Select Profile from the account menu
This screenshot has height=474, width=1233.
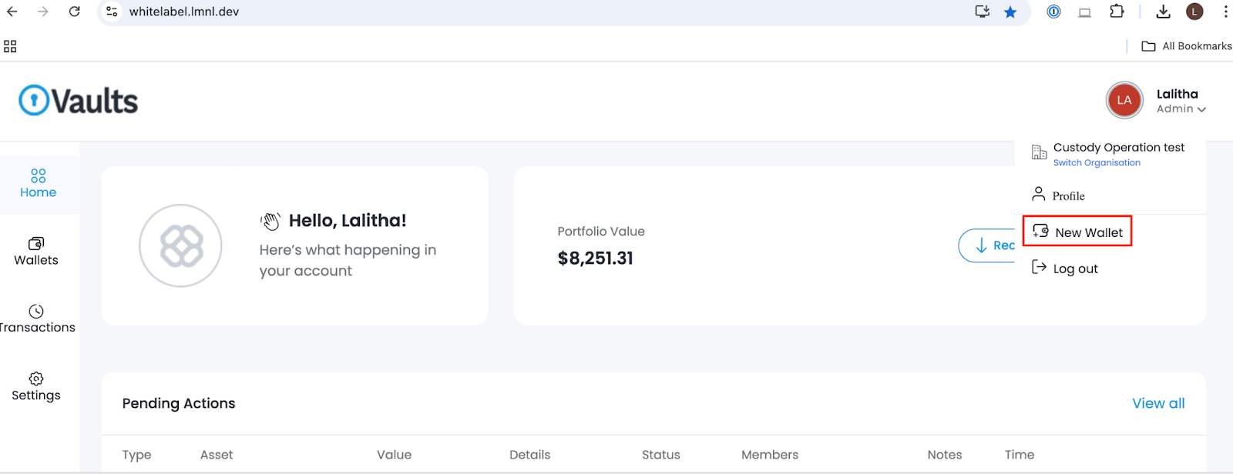pos(1068,196)
